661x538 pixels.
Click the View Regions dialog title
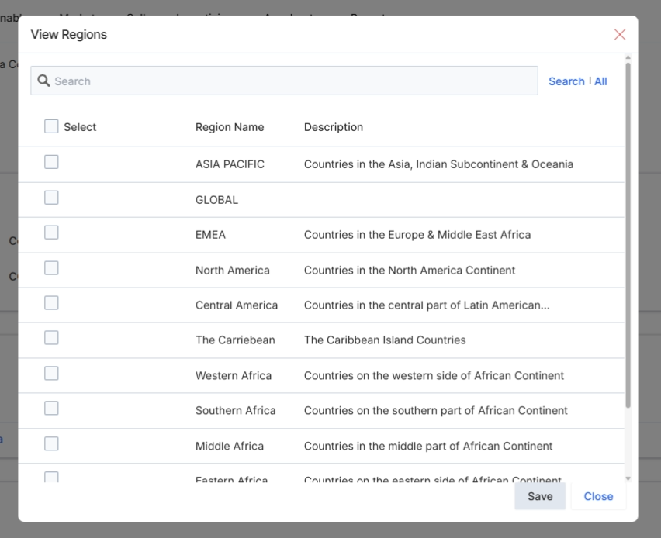[69, 35]
